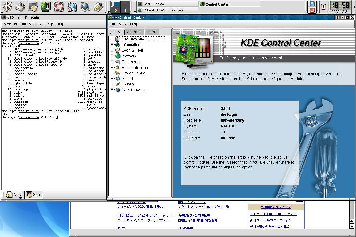356x237 pixels.
Task: Click the lock screen icon in the panel
Action: [312, 4]
